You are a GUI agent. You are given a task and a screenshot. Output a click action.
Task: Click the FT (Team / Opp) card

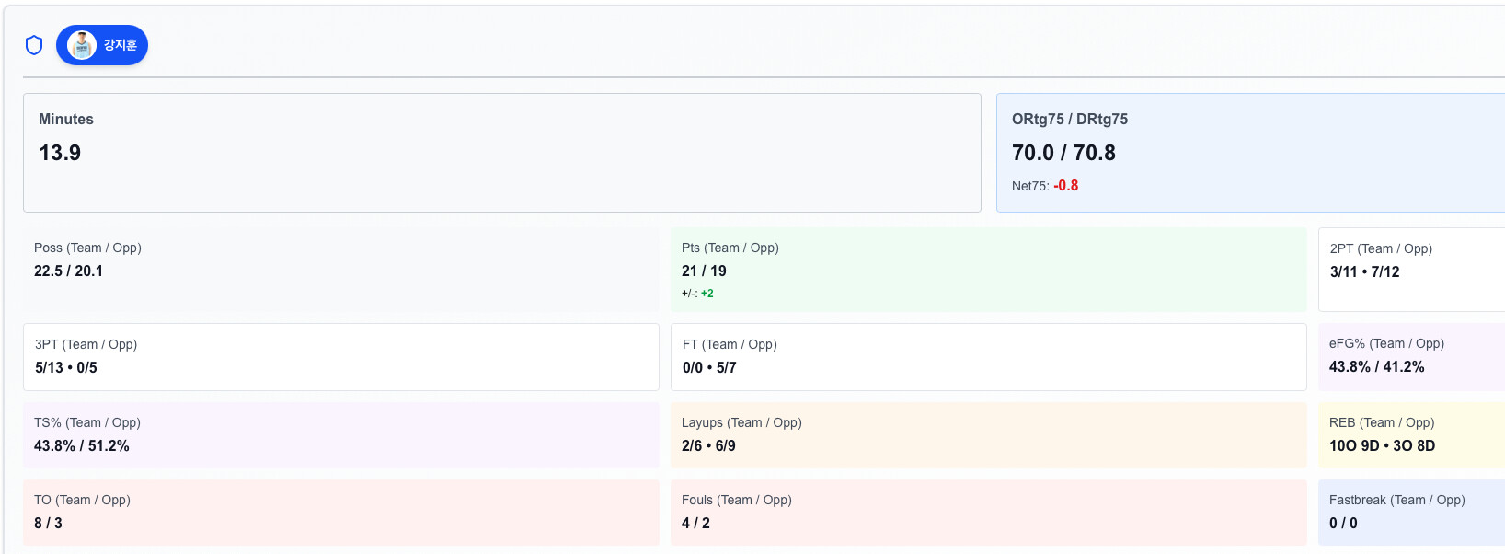[989, 357]
